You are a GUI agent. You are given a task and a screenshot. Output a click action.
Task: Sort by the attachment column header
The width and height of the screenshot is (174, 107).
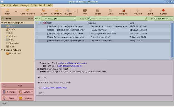pos(41,23)
